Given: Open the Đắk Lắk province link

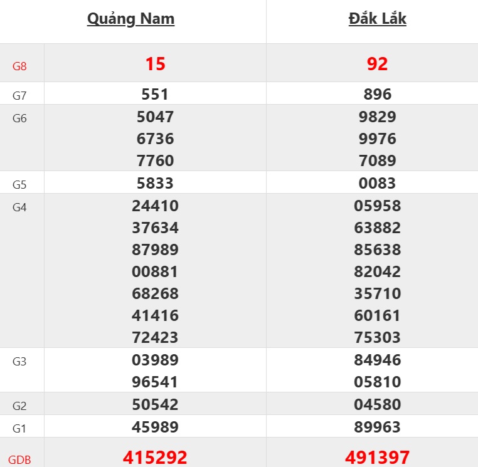Looking at the screenshot, I should [x=377, y=19].
